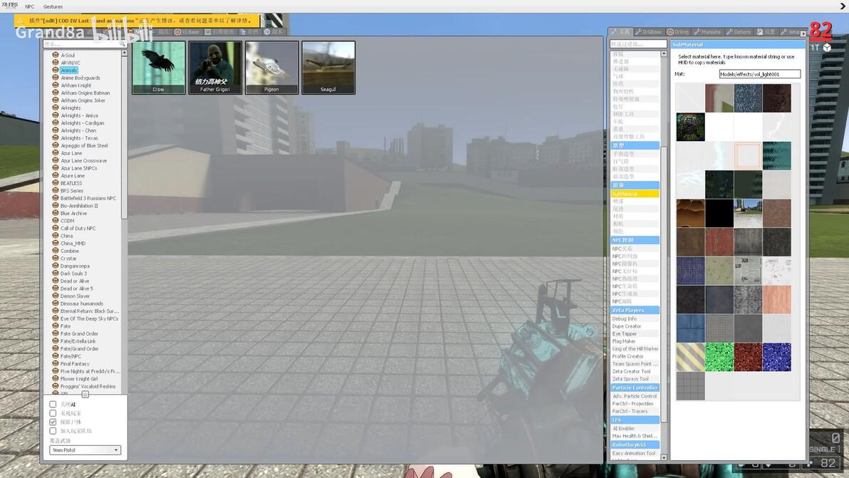The width and height of the screenshot is (849, 478).
Task: Pick the stained glass material tile
Action: (690, 127)
